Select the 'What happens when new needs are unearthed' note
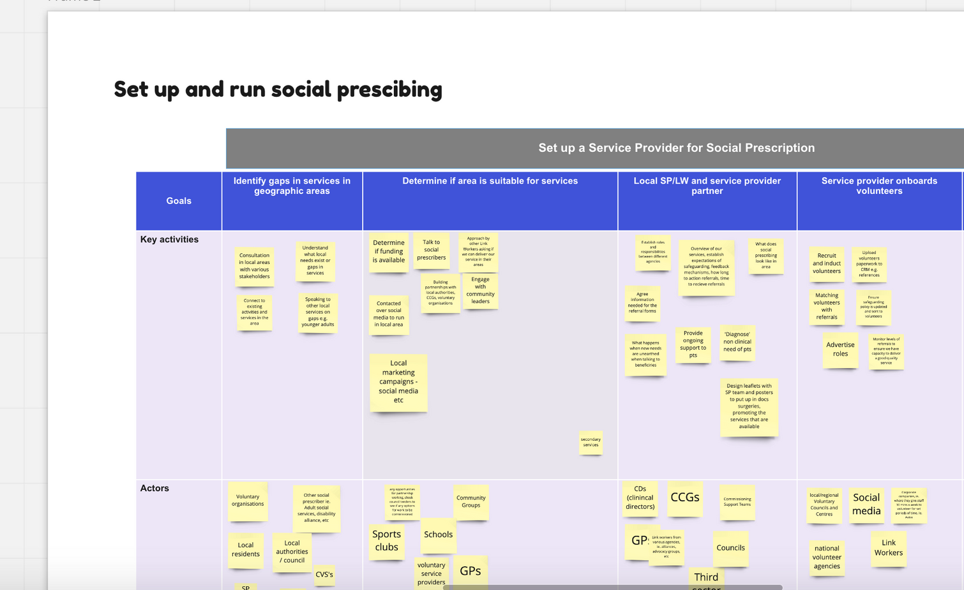 tap(645, 354)
